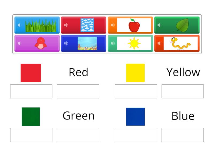This screenshot has width=214, height=160.
Task: Play the sun card audio
Action: pos(112,43)
